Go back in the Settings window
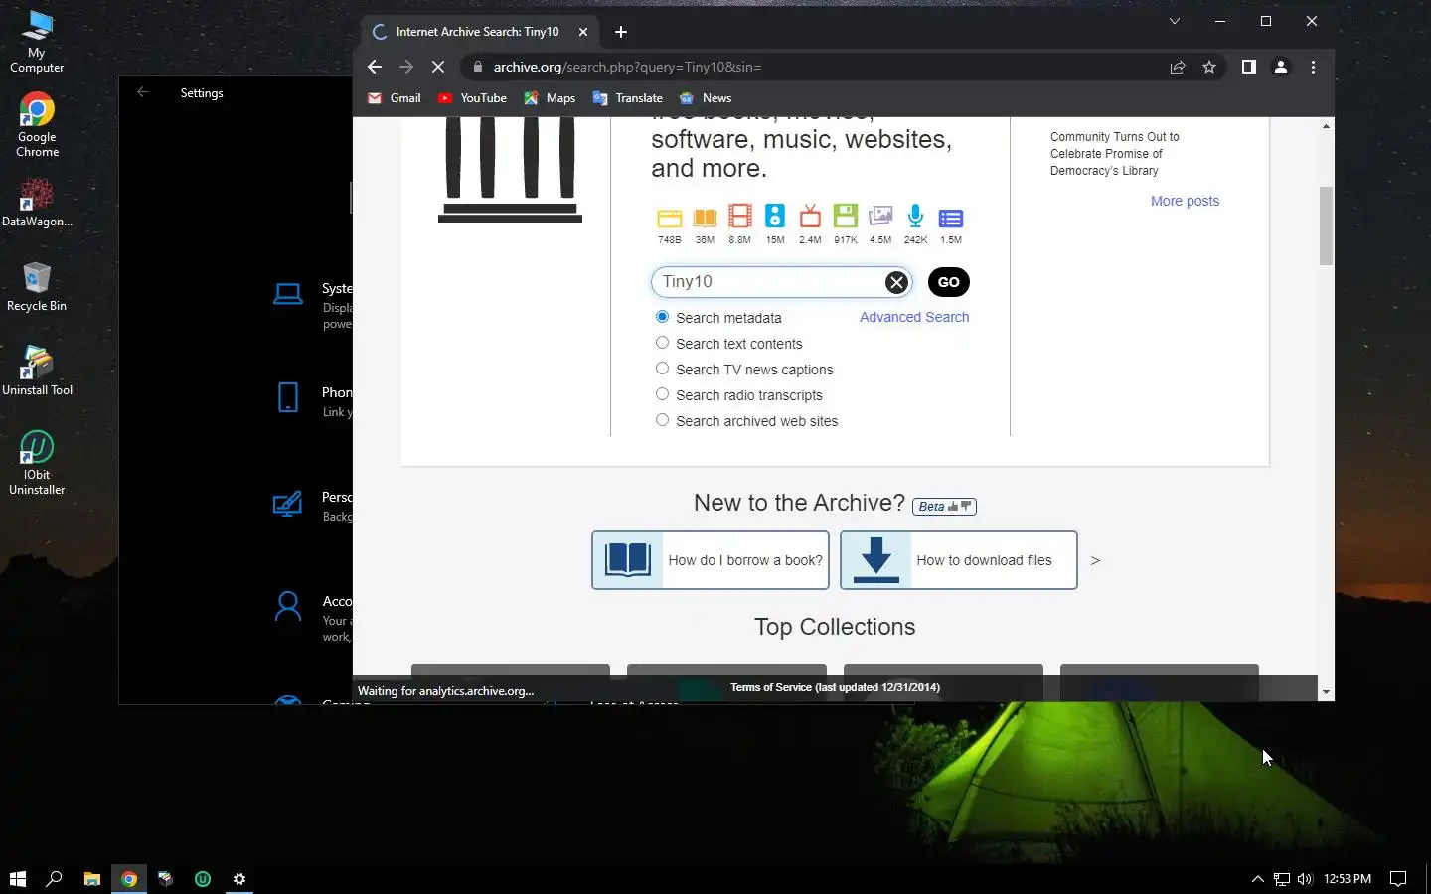The image size is (1431, 894). (142, 92)
